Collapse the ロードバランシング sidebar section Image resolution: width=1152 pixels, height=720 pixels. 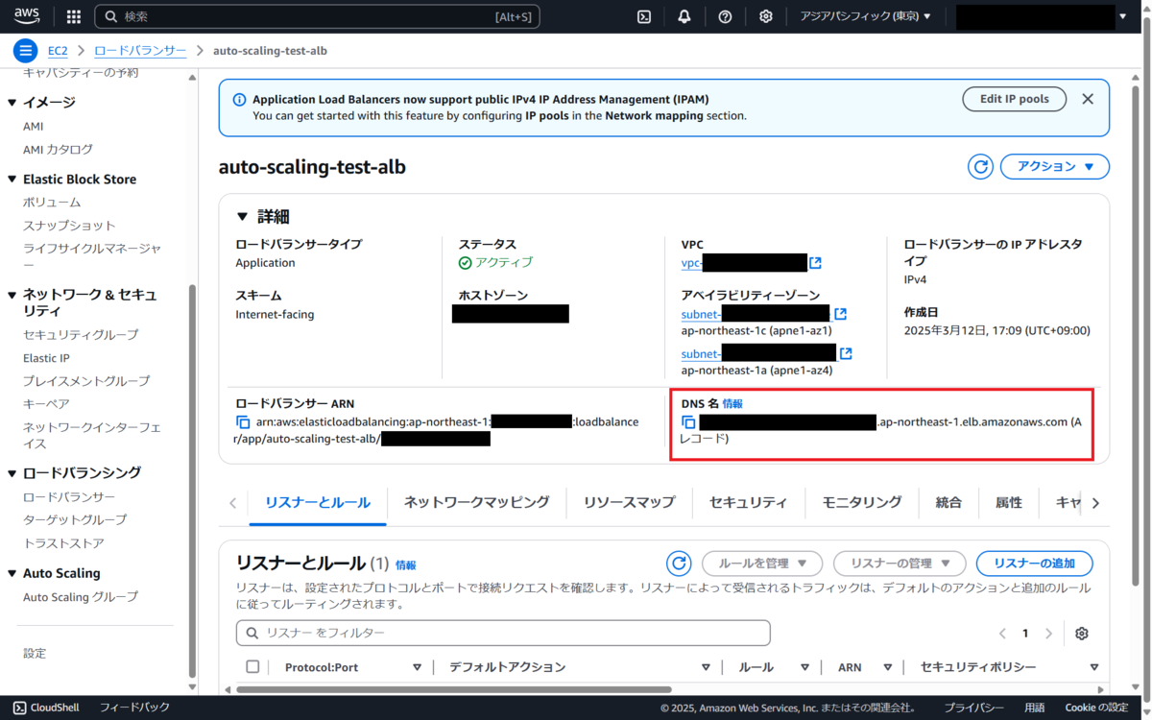12,473
